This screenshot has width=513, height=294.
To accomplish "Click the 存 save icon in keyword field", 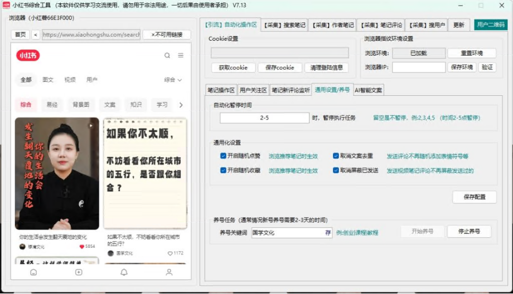I will tap(328, 233).
